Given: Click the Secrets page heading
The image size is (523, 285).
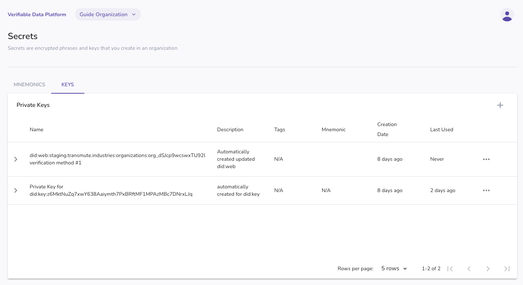Looking at the screenshot, I should tap(23, 36).
